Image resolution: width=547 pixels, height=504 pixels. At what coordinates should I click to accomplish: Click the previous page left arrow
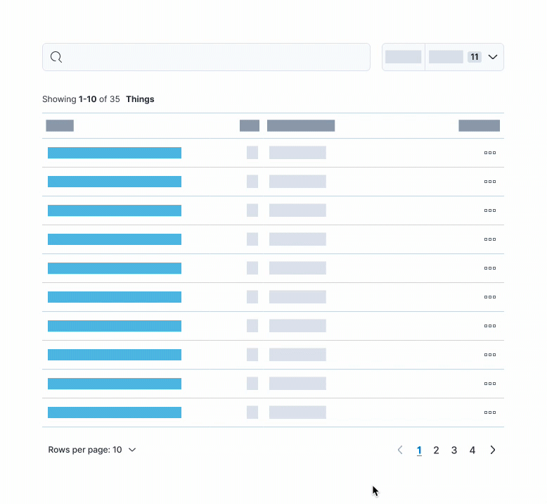click(400, 450)
